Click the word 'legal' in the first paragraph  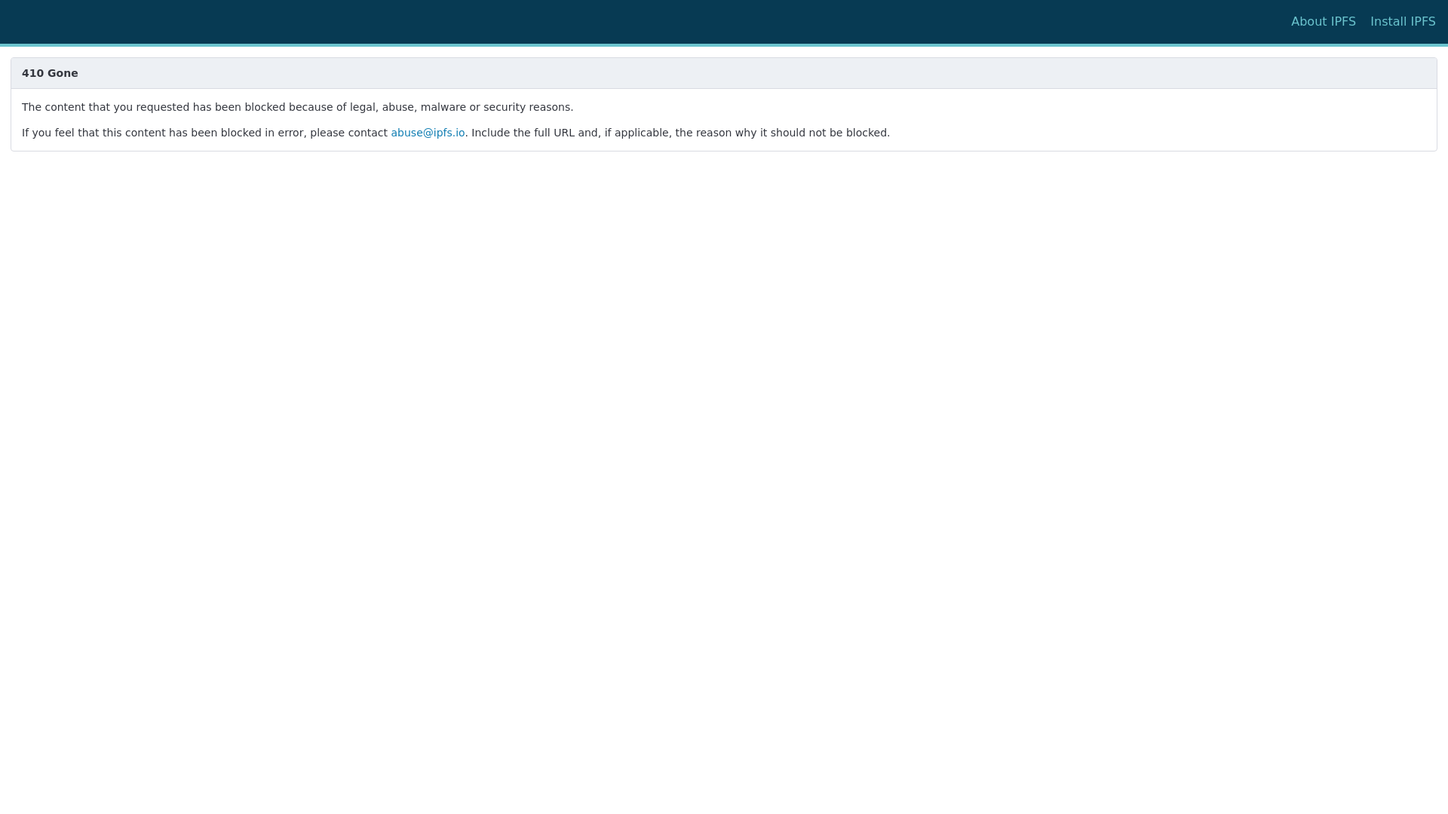point(362,107)
